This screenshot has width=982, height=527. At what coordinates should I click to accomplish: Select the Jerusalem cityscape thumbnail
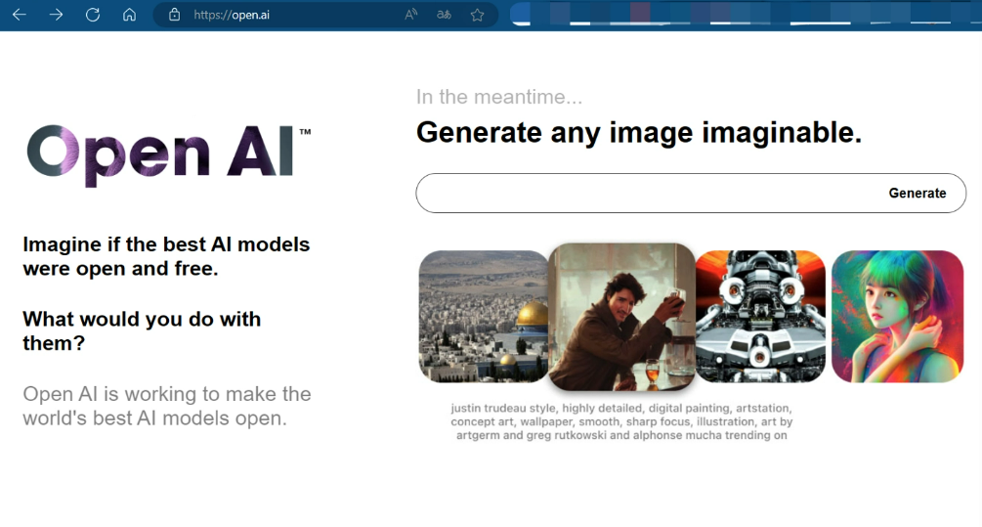[x=484, y=317]
